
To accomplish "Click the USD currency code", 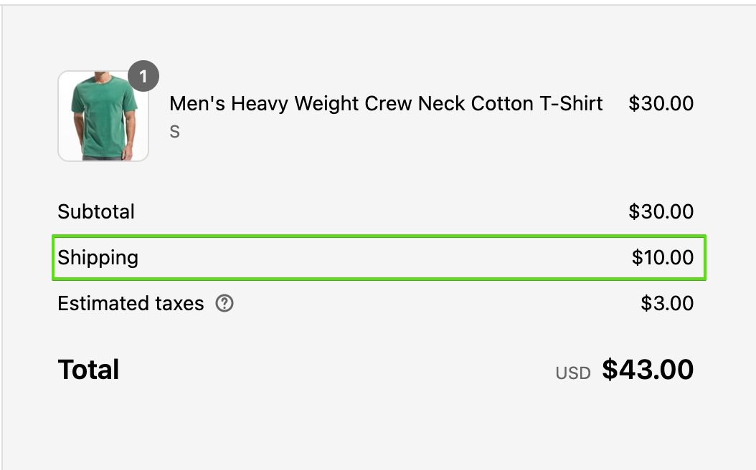I will 573,373.
